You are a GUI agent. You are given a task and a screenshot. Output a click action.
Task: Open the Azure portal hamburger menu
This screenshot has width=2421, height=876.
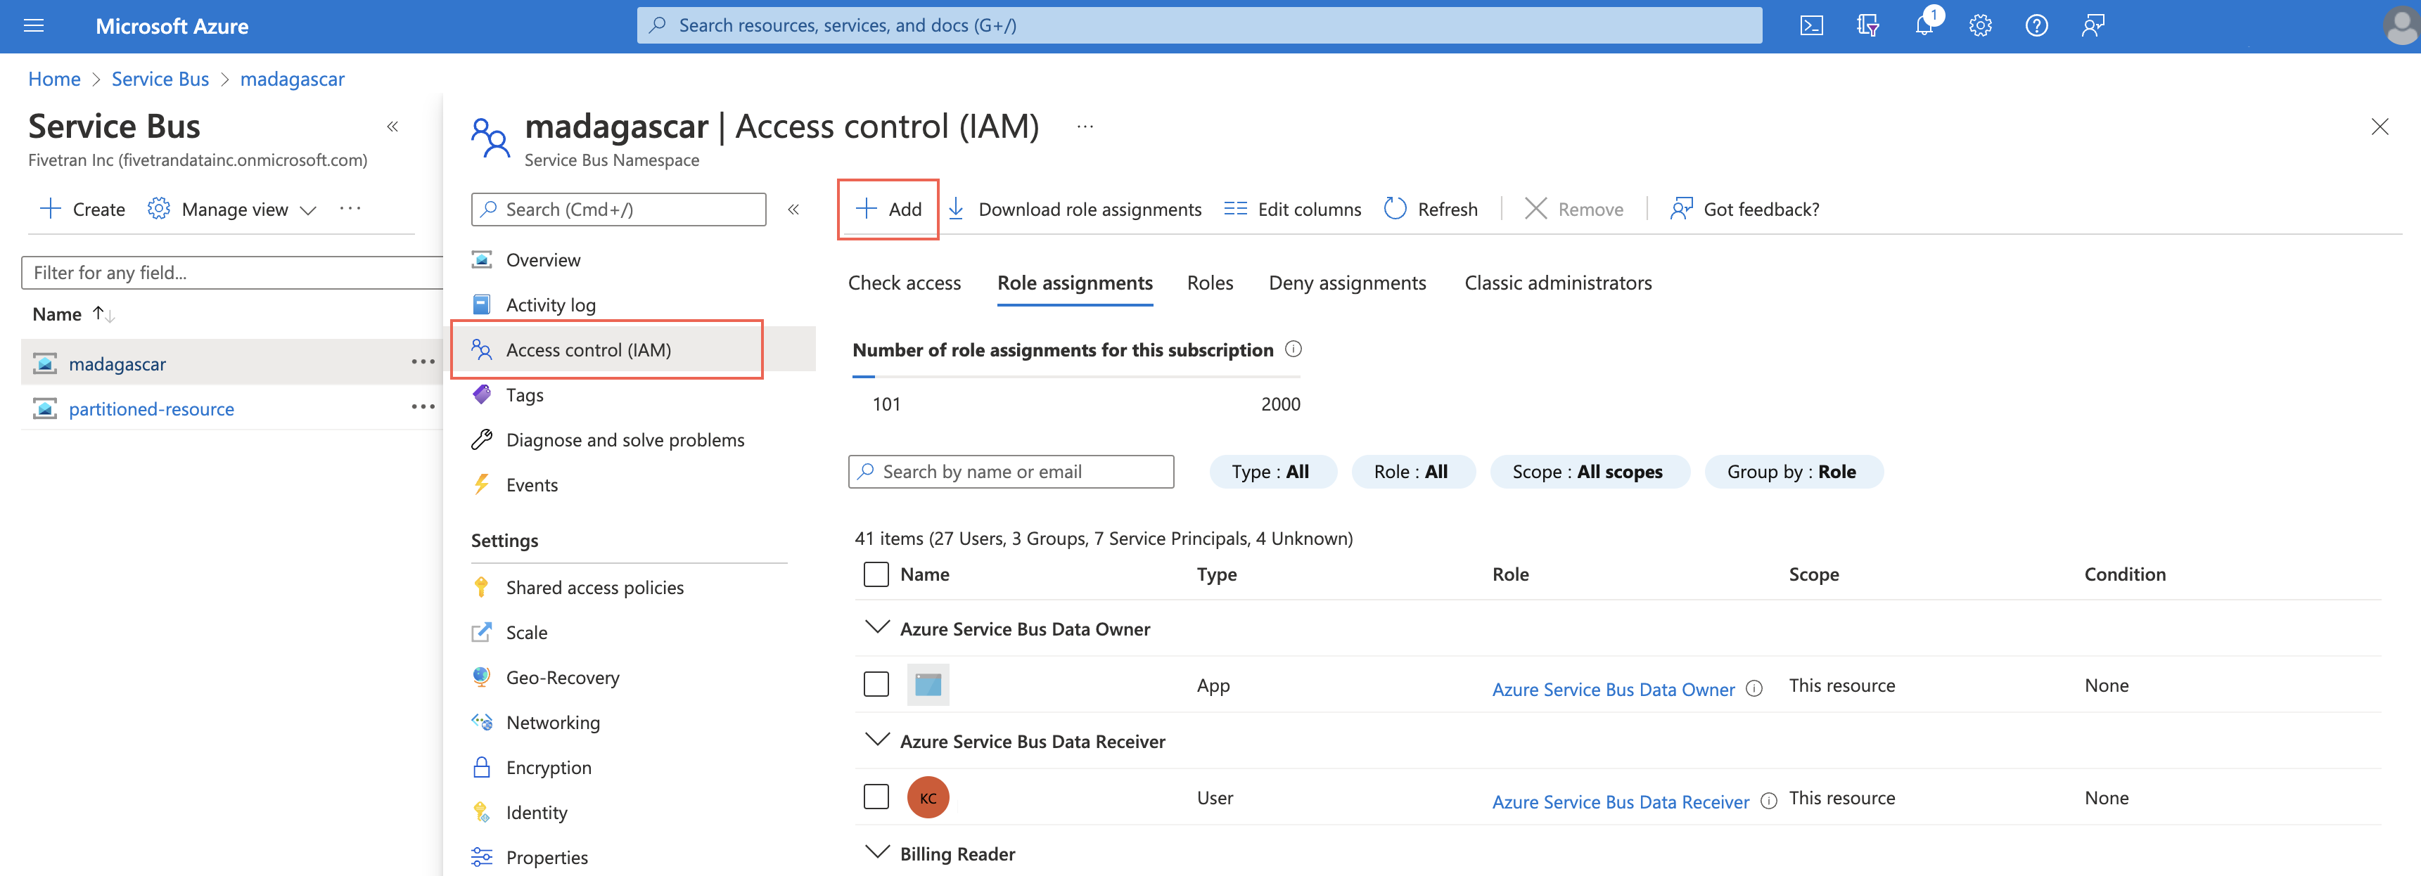[x=34, y=25]
